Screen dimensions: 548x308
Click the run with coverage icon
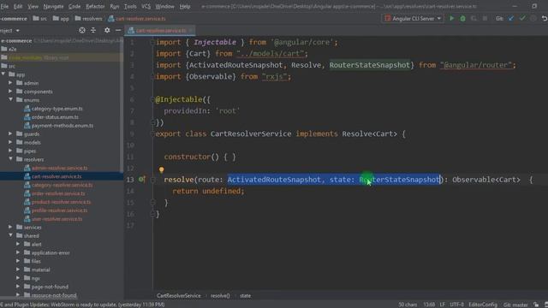click(x=474, y=19)
